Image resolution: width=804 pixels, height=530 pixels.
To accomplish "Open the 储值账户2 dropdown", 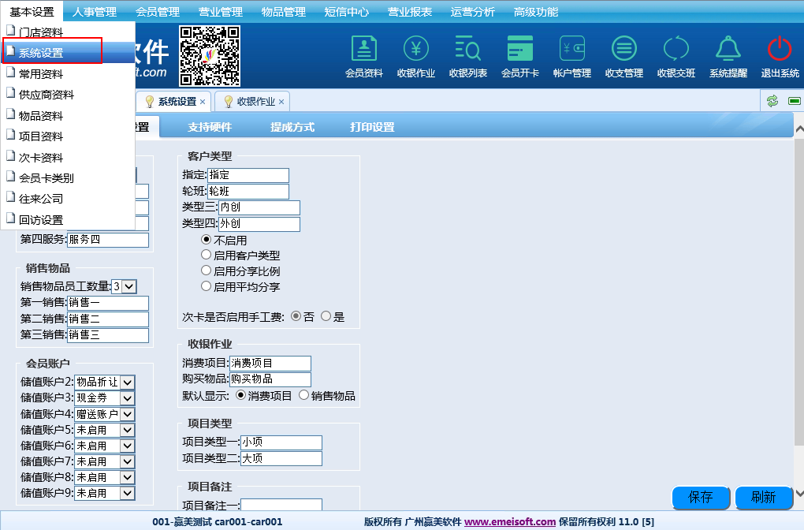I will [128, 382].
